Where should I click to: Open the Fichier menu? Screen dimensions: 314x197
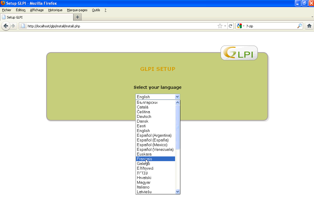[6, 10]
